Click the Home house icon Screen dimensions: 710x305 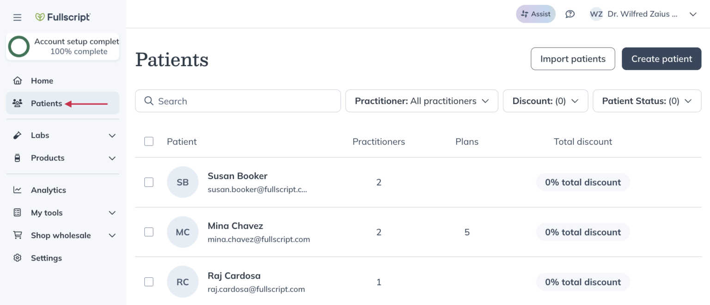click(18, 81)
